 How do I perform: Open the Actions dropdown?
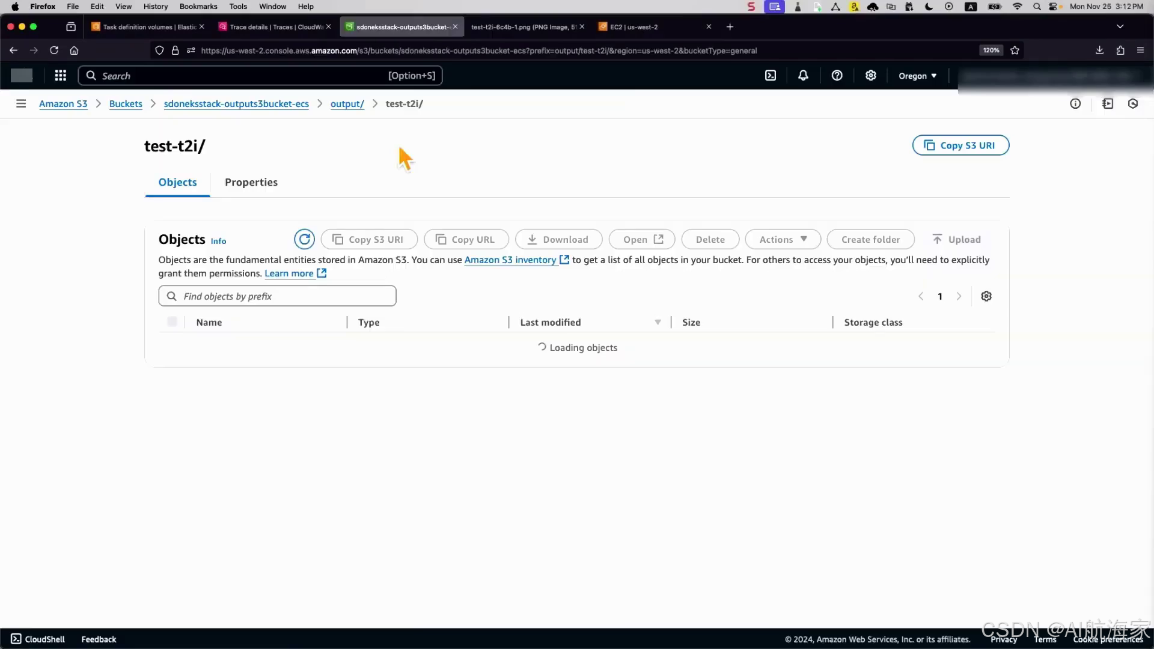783,239
